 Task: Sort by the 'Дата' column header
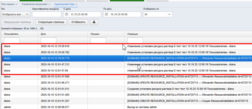tap(63, 34)
